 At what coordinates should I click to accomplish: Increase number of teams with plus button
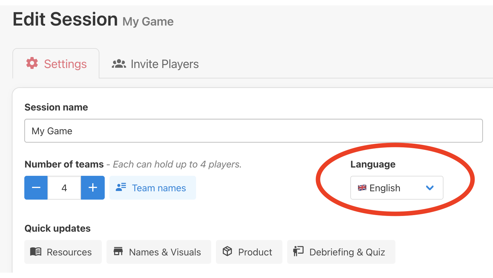tap(93, 188)
